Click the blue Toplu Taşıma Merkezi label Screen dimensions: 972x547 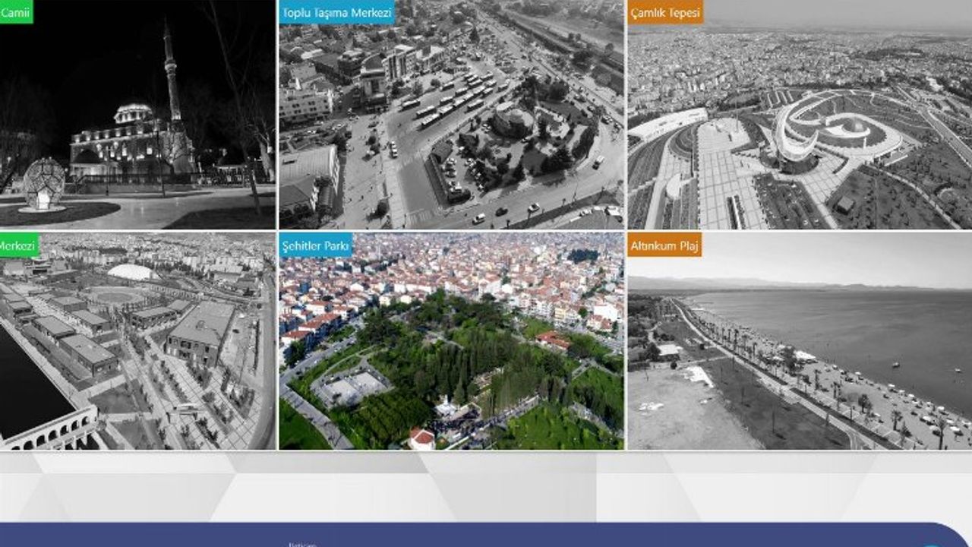(336, 12)
